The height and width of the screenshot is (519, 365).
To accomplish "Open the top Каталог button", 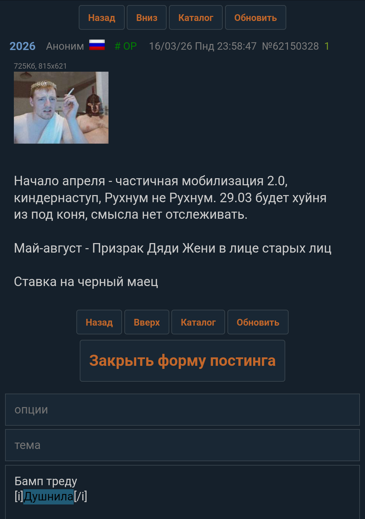I will (x=196, y=18).
